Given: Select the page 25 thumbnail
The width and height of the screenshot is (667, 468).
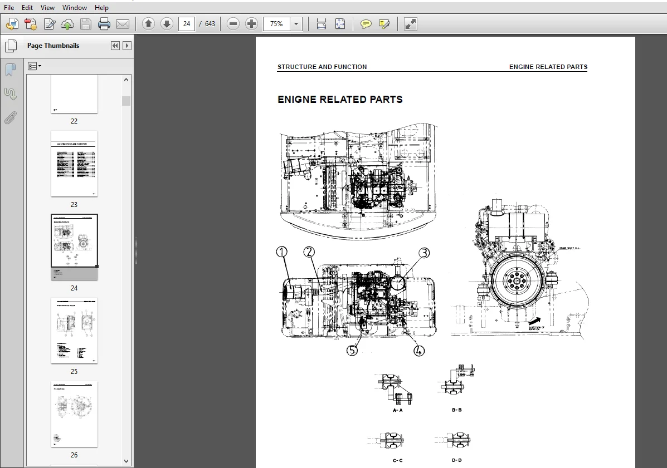Looking at the screenshot, I should [74, 331].
